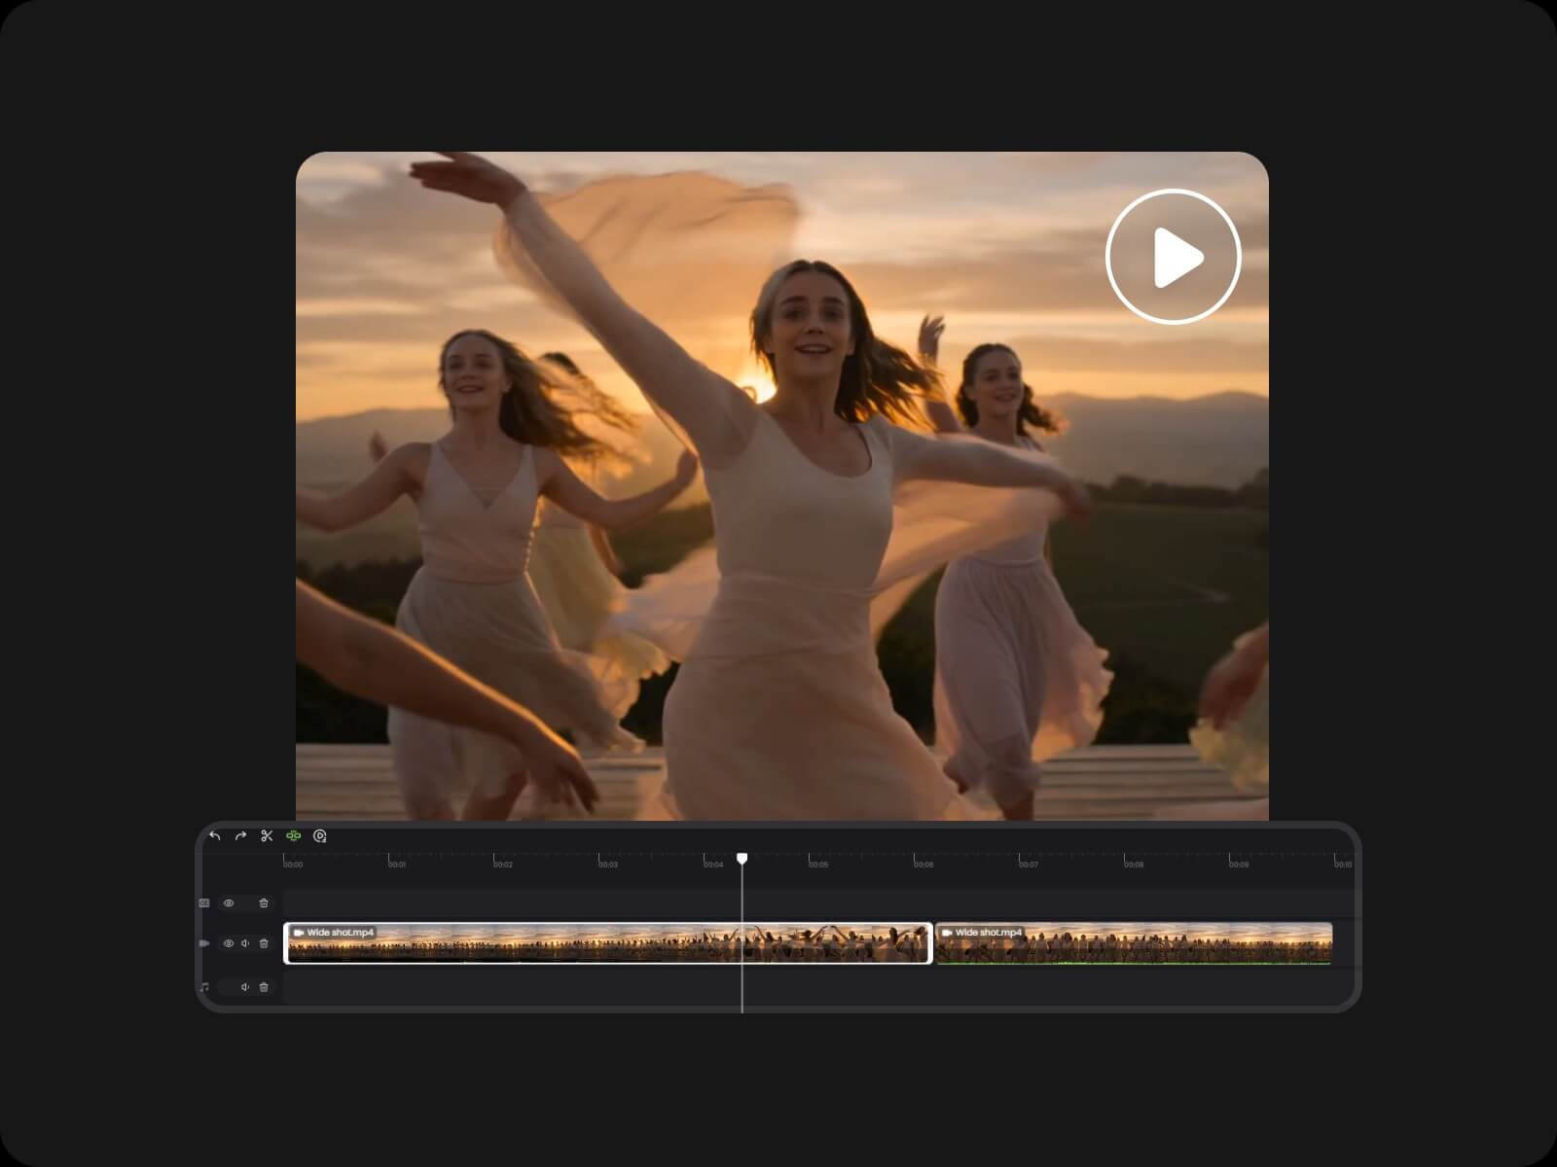Select the second Wide shot.mp4 clip
The image size is (1557, 1167).
point(1134,943)
